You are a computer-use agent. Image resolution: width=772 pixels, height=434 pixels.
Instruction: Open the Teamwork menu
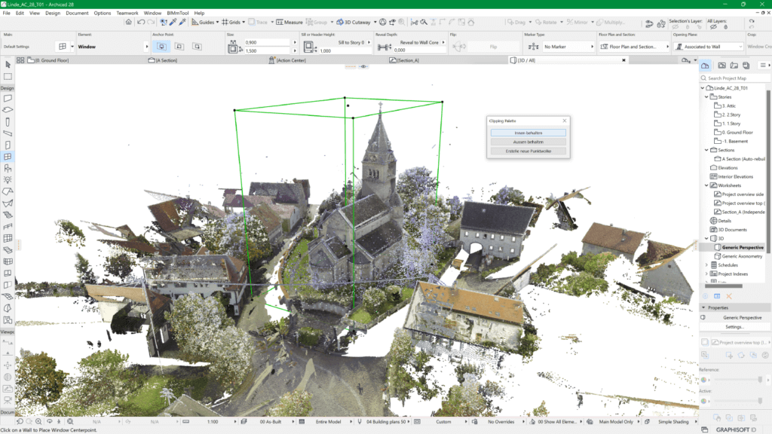[x=127, y=13]
